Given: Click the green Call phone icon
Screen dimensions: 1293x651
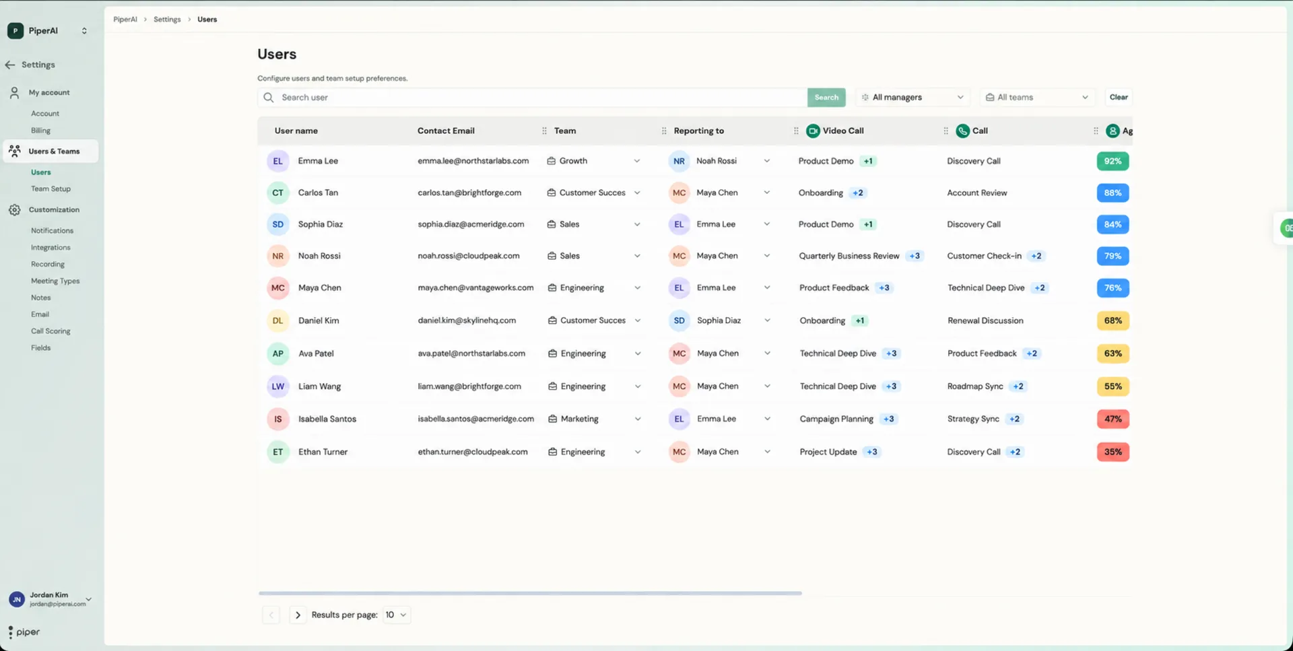Looking at the screenshot, I should (962, 131).
